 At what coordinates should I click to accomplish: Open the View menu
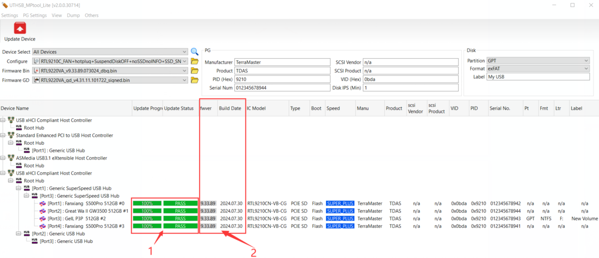pos(57,15)
